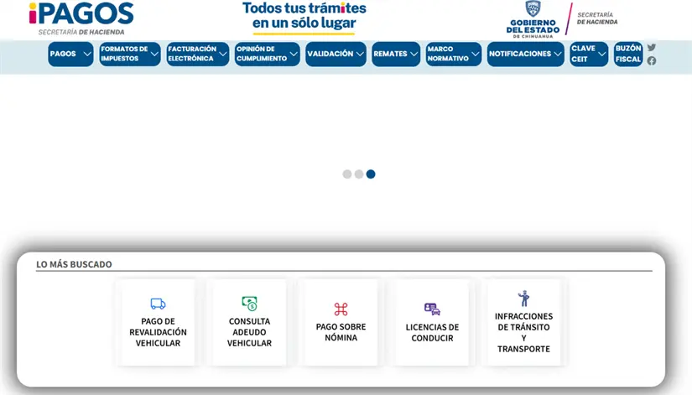Open the Facturación Electrónica dropdown
The image size is (692, 395).
pos(197,54)
